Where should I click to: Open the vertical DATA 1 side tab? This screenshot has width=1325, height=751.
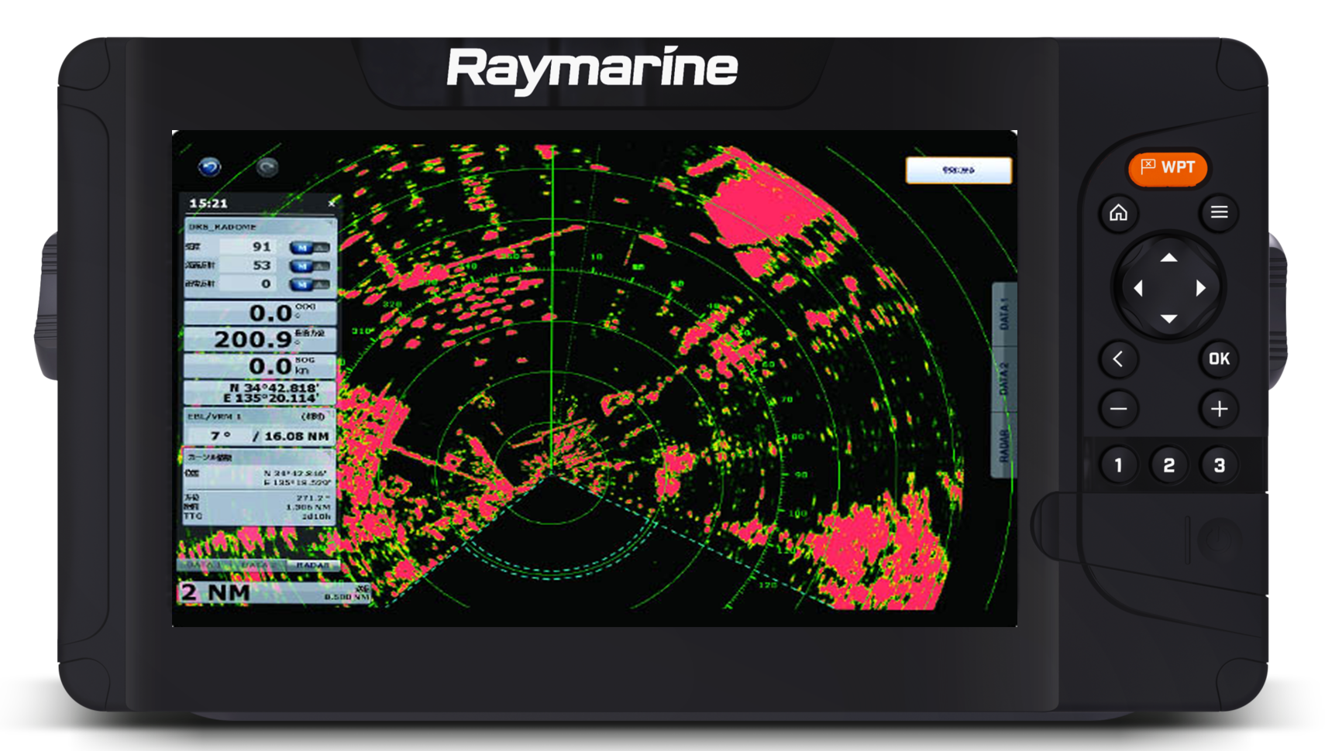pyautogui.click(x=1004, y=314)
